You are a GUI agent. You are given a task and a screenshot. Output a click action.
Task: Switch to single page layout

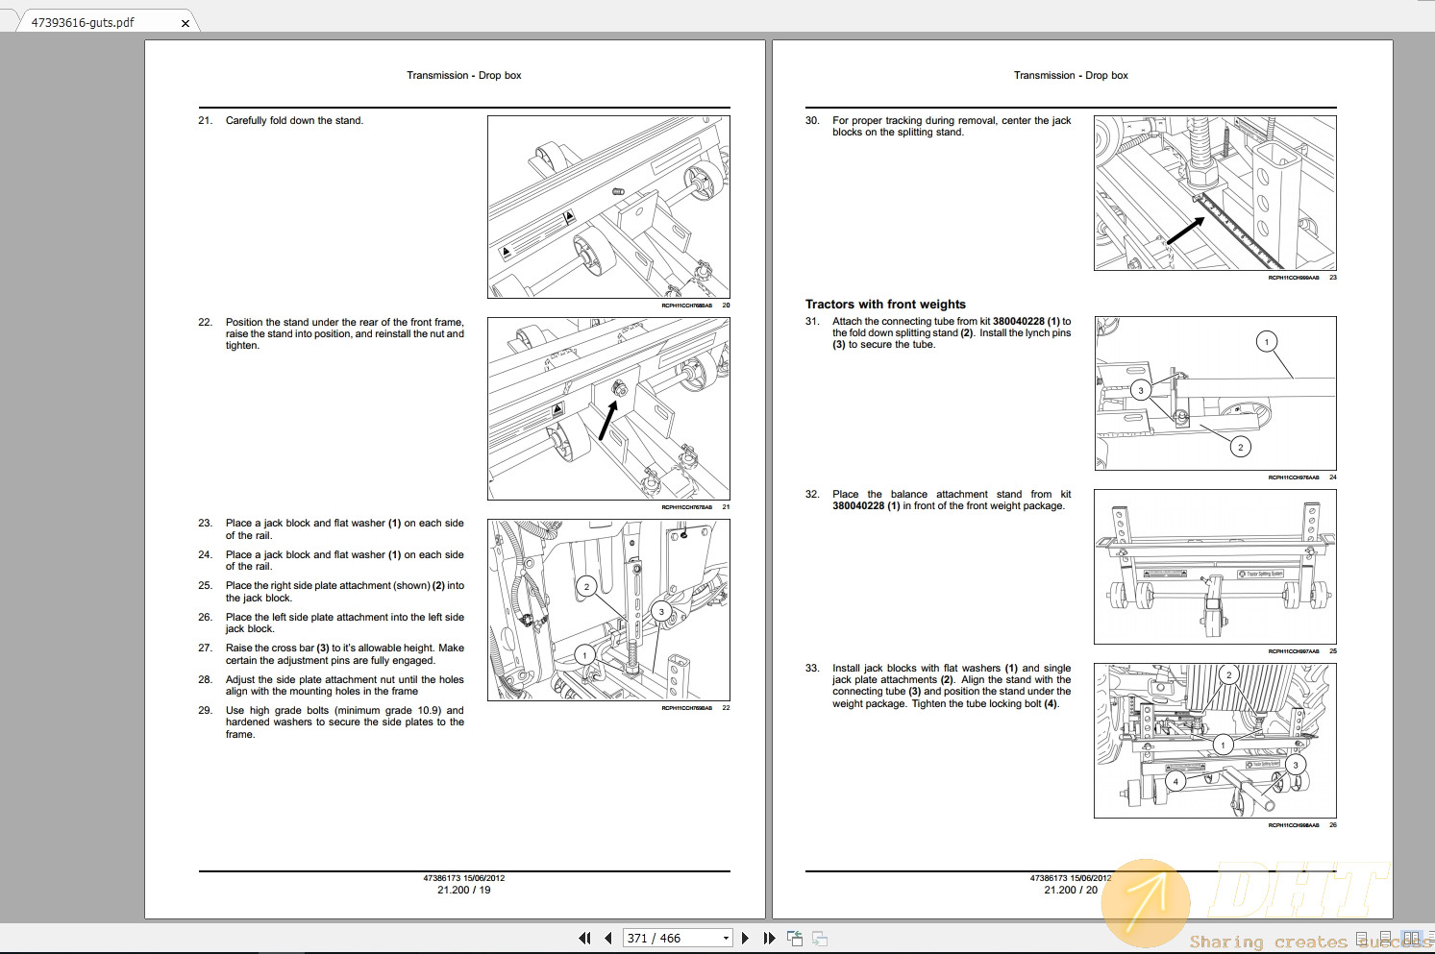[x=1363, y=938]
